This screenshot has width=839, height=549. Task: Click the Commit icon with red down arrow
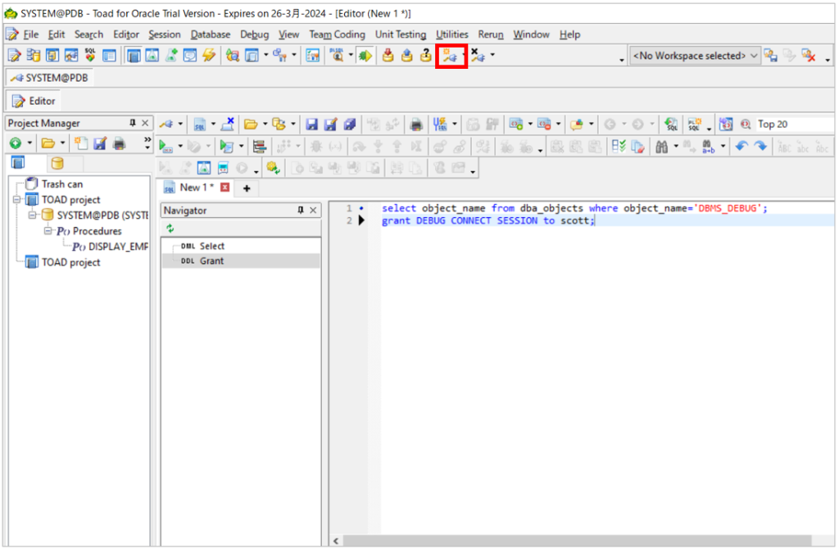pyautogui.click(x=388, y=56)
